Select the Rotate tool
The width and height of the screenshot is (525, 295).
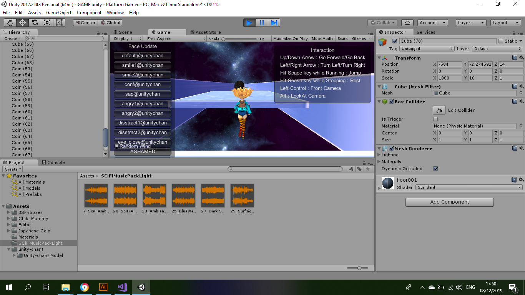tap(35, 23)
